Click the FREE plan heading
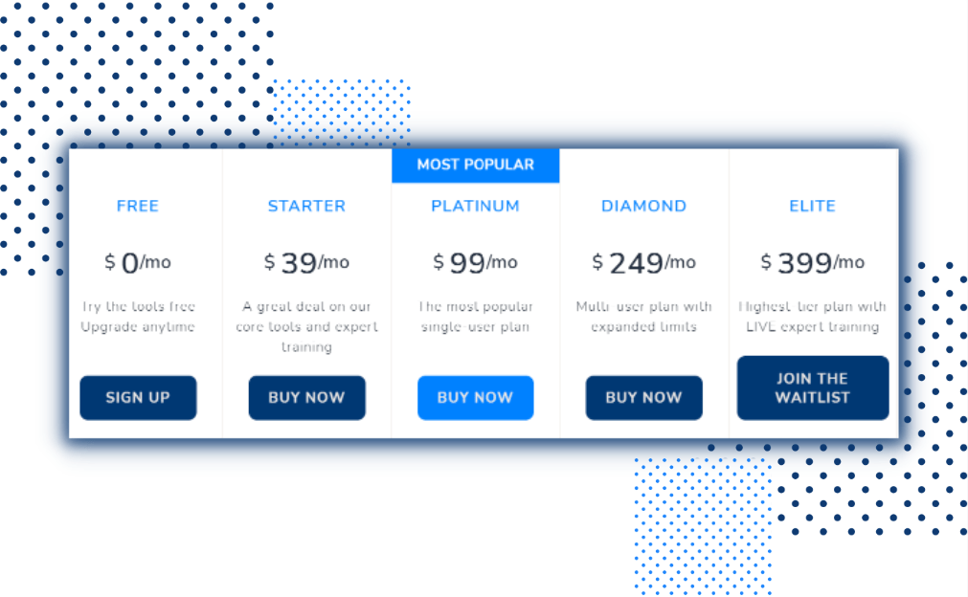The width and height of the screenshot is (968, 597). pyautogui.click(x=138, y=206)
